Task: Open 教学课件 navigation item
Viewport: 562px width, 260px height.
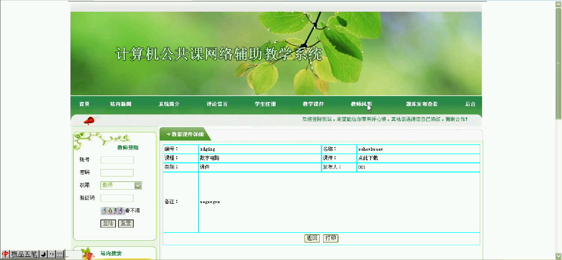Action: coord(313,104)
